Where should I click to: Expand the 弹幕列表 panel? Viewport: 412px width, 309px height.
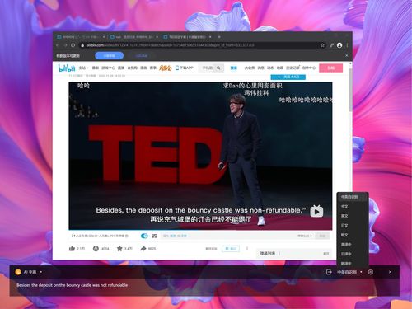coord(294,253)
